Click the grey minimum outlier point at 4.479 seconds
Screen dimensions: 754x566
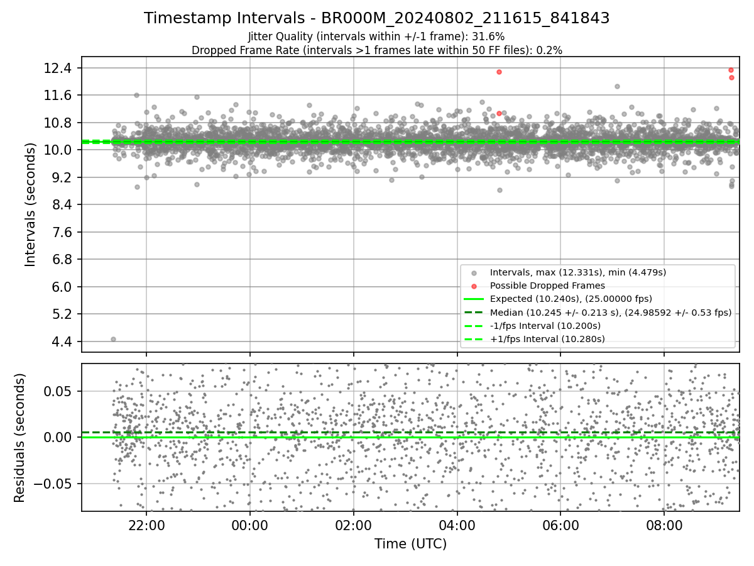tap(113, 339)
